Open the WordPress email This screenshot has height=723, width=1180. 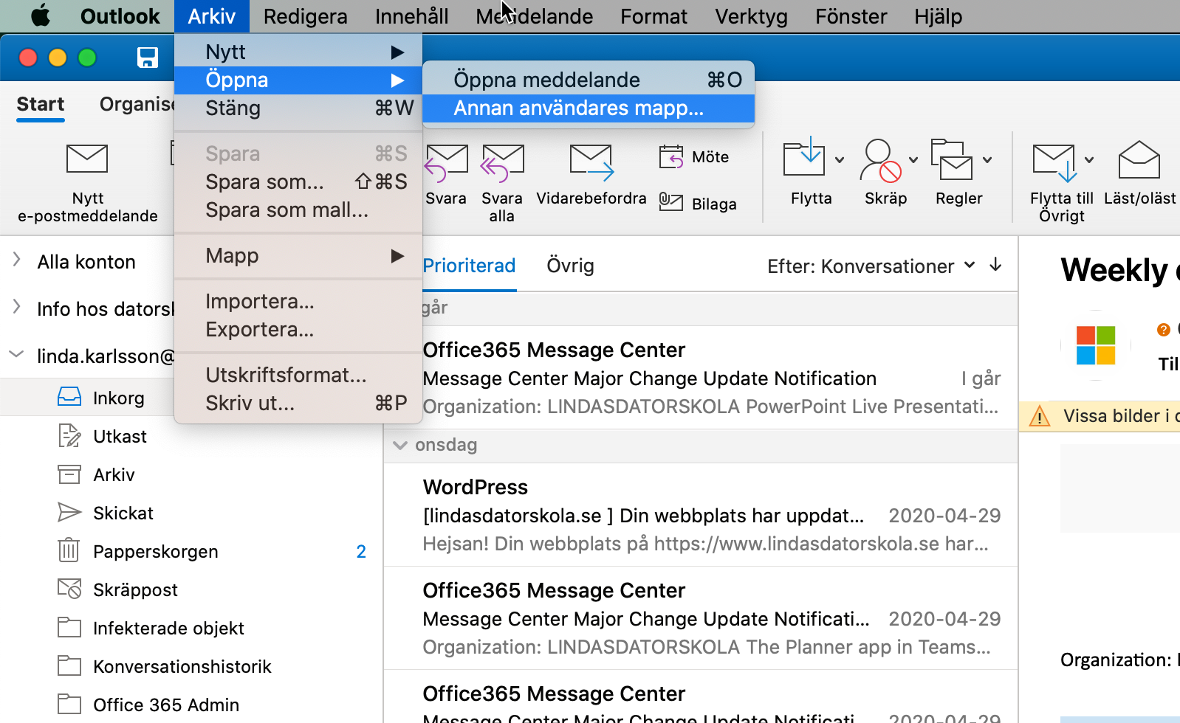click(x=701, y=515)
